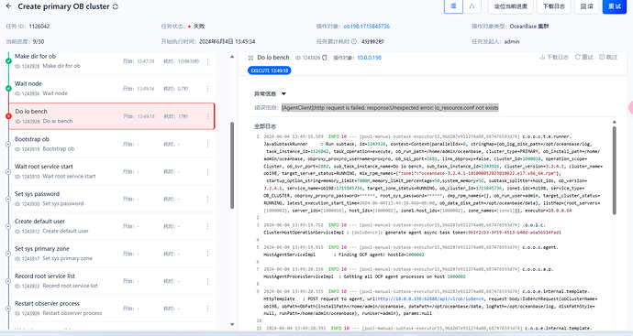This screenshot has width=633, height=336.
Task: Click the log panel vertical scrollbar
Action: (x=615, y=170)
